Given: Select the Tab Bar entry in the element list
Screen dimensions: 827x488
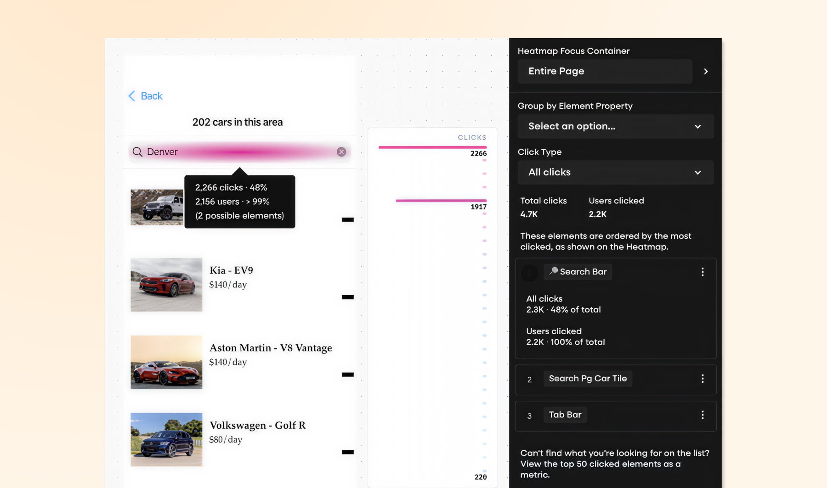Looking at the screenshot, I should [x=565, y=415].
